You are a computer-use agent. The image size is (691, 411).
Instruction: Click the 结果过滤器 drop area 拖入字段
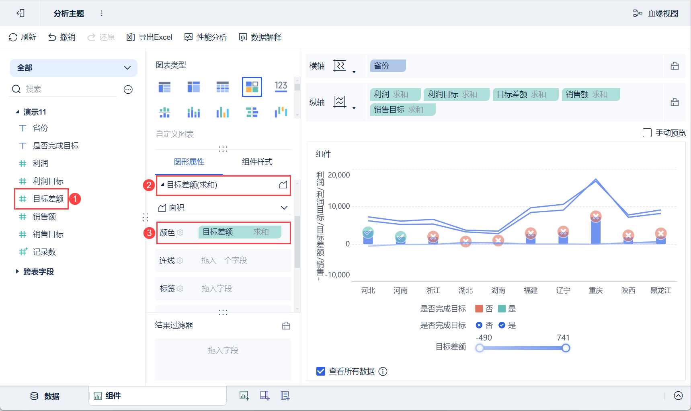coord(223,359)
